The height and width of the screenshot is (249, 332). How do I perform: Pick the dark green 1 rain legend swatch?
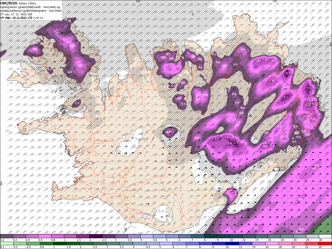pos(60,244)
